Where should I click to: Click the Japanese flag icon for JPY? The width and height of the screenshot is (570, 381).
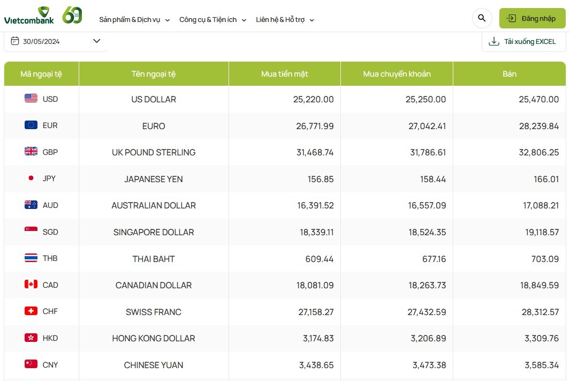31,178
